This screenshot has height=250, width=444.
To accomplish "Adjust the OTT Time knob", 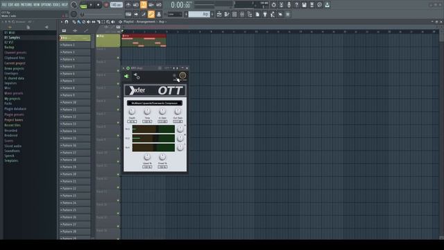I will [x=147, y=111].
